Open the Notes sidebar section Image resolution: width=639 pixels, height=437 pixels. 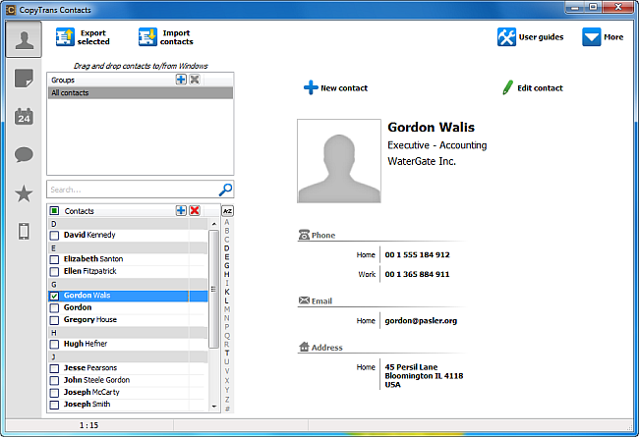[24, 79]
